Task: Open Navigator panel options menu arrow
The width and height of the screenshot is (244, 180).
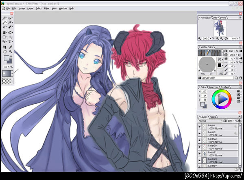Action: click(240, 18)
